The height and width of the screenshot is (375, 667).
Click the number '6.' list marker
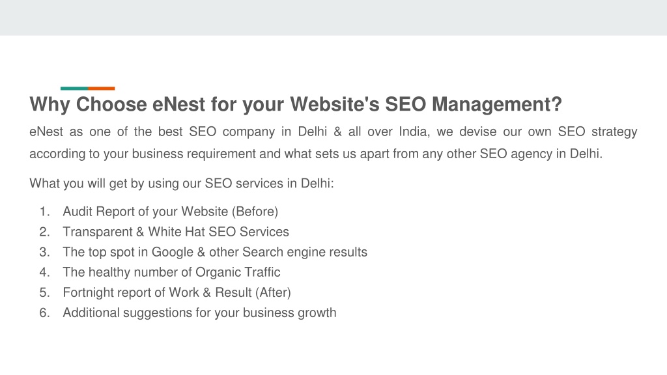[x=45, y=313]
